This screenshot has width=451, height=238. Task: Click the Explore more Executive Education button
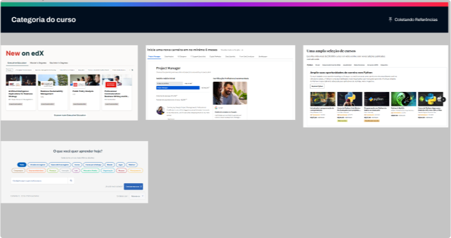70,115
